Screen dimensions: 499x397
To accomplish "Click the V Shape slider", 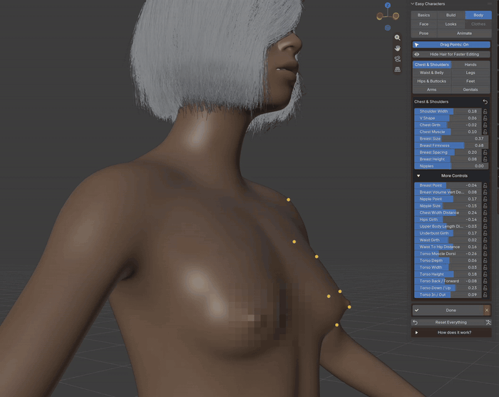I will 448,118.
